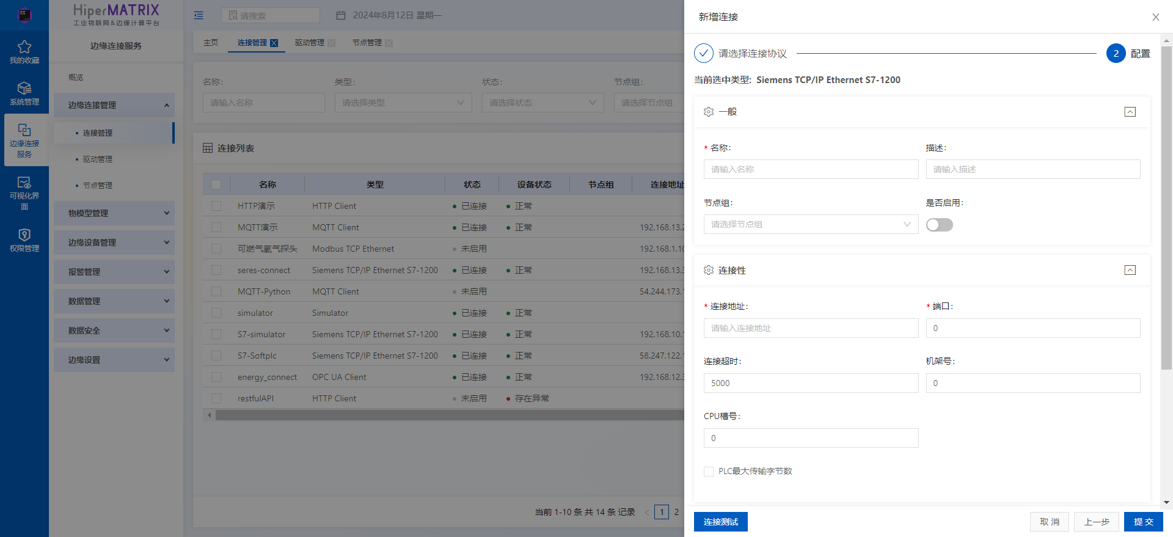
Task: Expand the 边缘设置 menu group
Action: 114,360
